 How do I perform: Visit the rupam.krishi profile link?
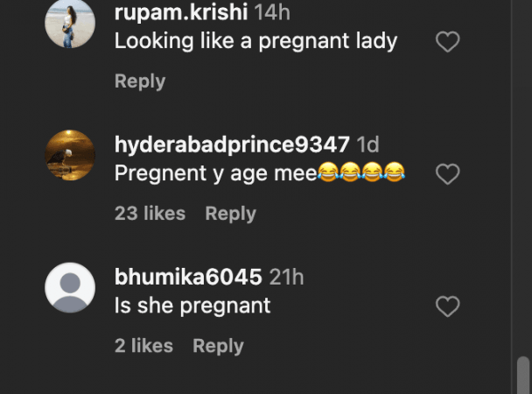181,12
